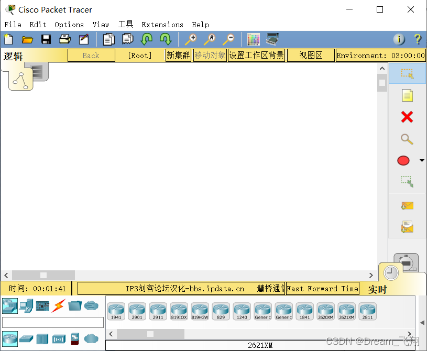Click the 设置工作区背景 button
Screen dimensions: 427x351
tap(256, 56)
